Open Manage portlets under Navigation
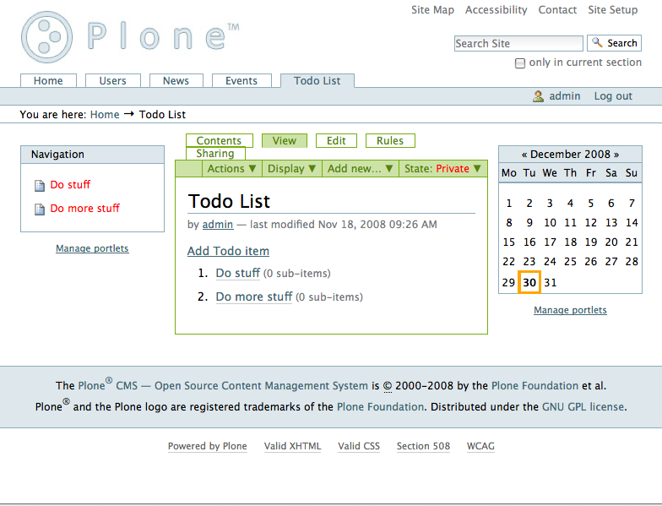662x506 pixels. coord(92,248)
